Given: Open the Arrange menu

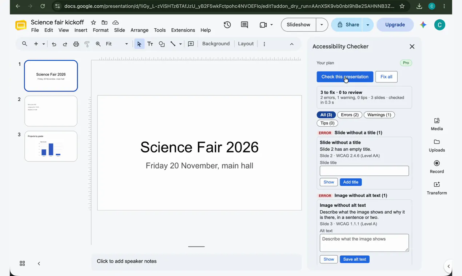Looking at the screenshot, I should [x=139, y=30].
